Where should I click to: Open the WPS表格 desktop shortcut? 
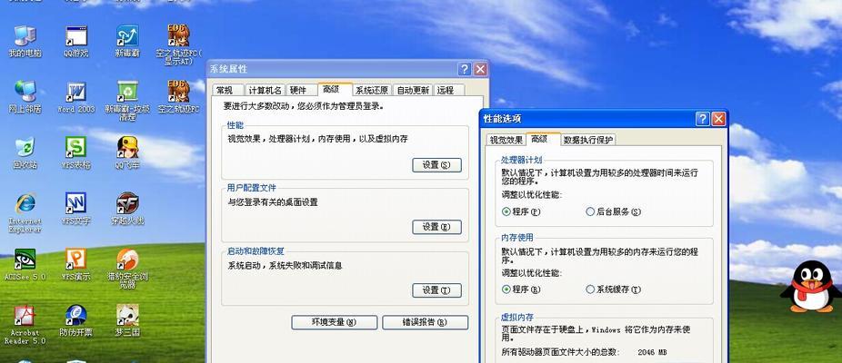pos(75,152)
